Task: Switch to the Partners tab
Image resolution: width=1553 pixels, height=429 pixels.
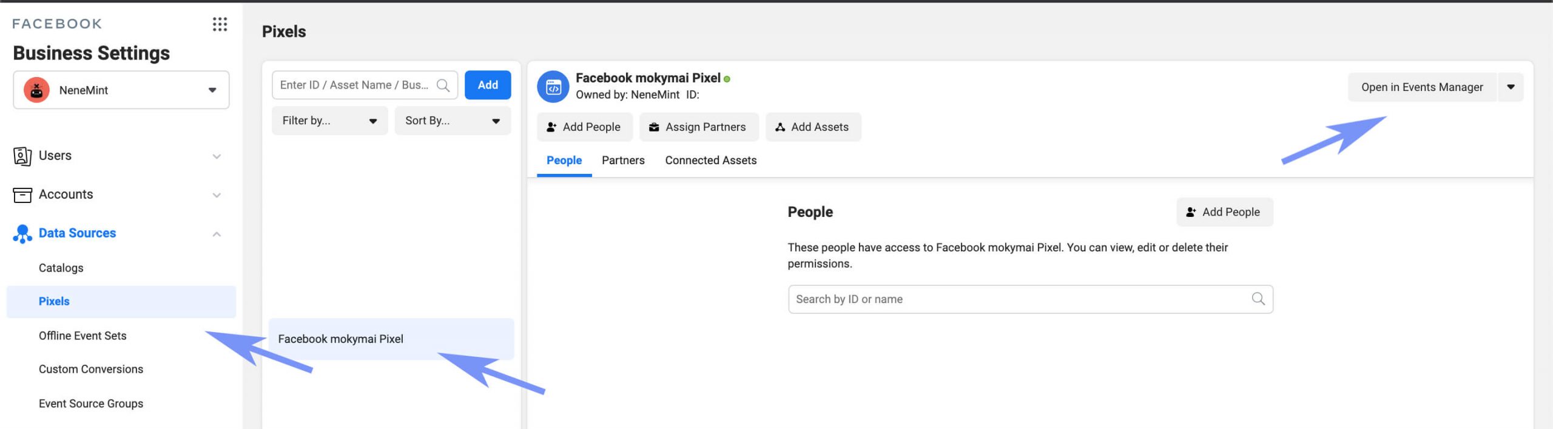Action: click(x=623, y=161)
